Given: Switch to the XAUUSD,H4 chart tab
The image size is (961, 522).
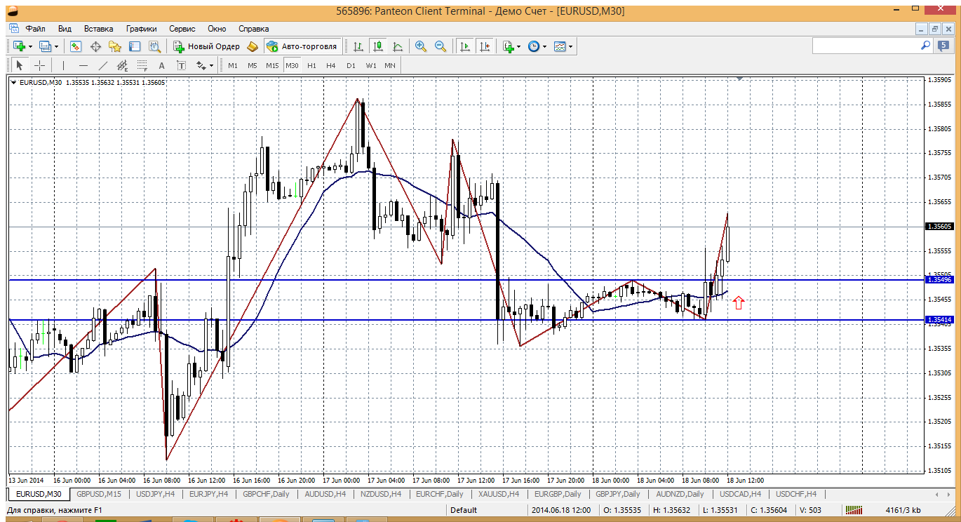Looking at the screenshot, I should coord(499,494).
